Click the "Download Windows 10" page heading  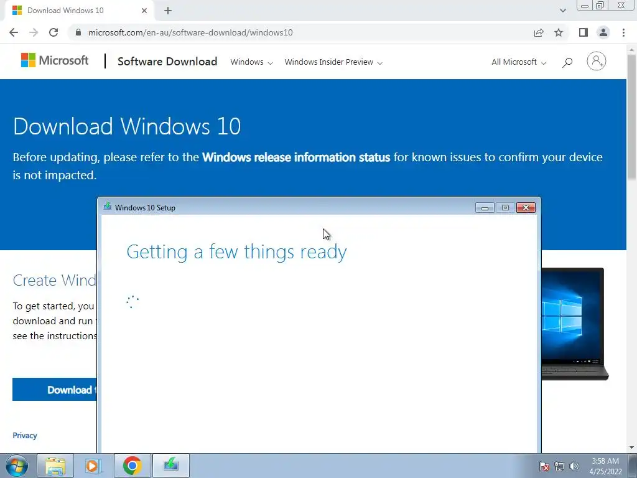(x=127, y=126)
